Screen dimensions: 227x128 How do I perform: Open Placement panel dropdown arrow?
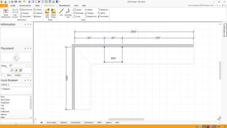coord(25,48)
